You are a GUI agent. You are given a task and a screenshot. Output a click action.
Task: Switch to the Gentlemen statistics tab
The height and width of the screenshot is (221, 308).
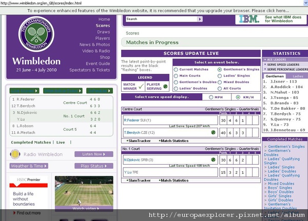[x=275, y=76]
